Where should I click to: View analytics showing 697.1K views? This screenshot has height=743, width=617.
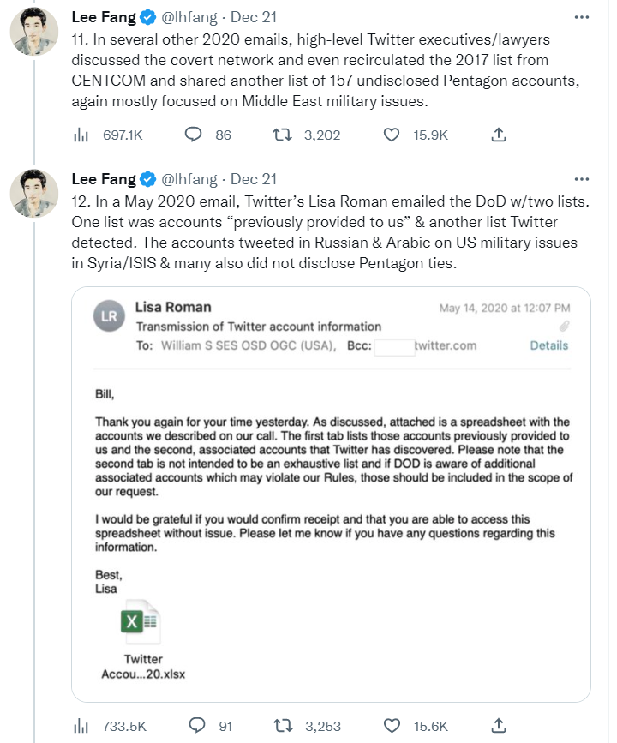[81, 135]
